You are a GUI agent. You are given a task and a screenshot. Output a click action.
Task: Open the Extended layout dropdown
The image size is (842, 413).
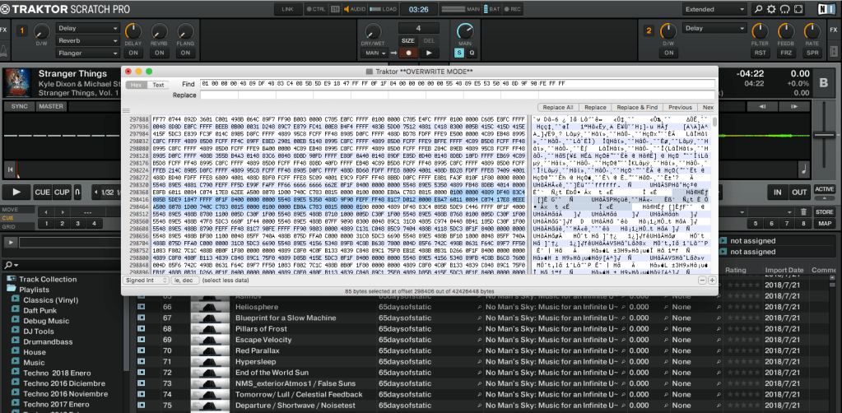pos(714,9)
